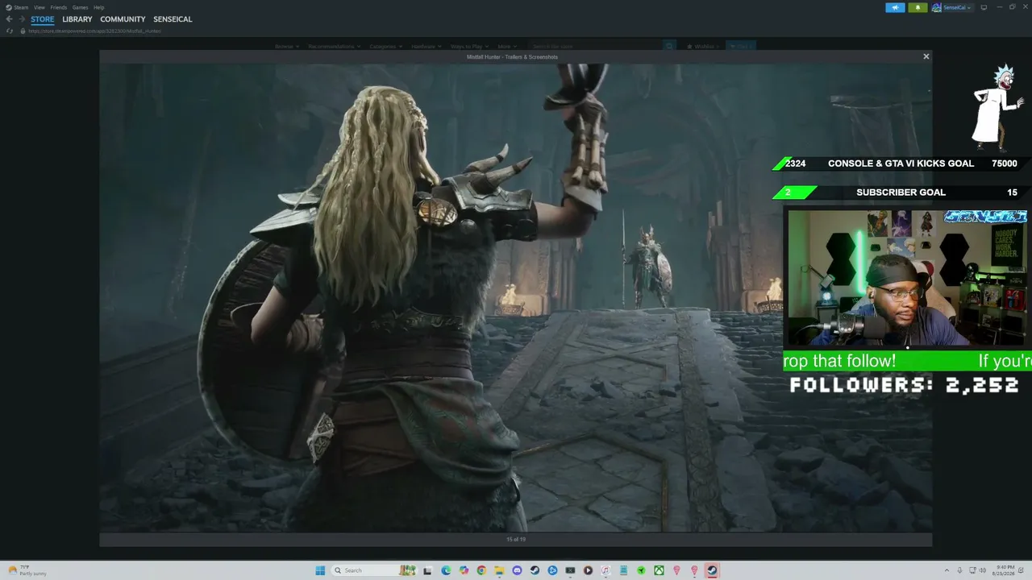Open the dark monitor app taskbar icon
Viewport: 1032px width, 580px height.
(570, 570)
